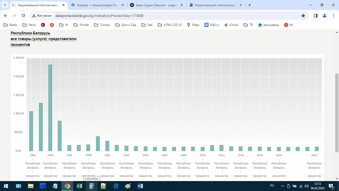This screenshot has width=339, height=191.
Task: Open Calculator from the taskbar
Action: (x=92, y=186)
